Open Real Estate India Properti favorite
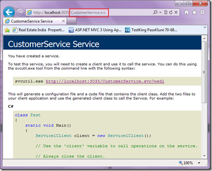212x171 pixels. point(38,30)
